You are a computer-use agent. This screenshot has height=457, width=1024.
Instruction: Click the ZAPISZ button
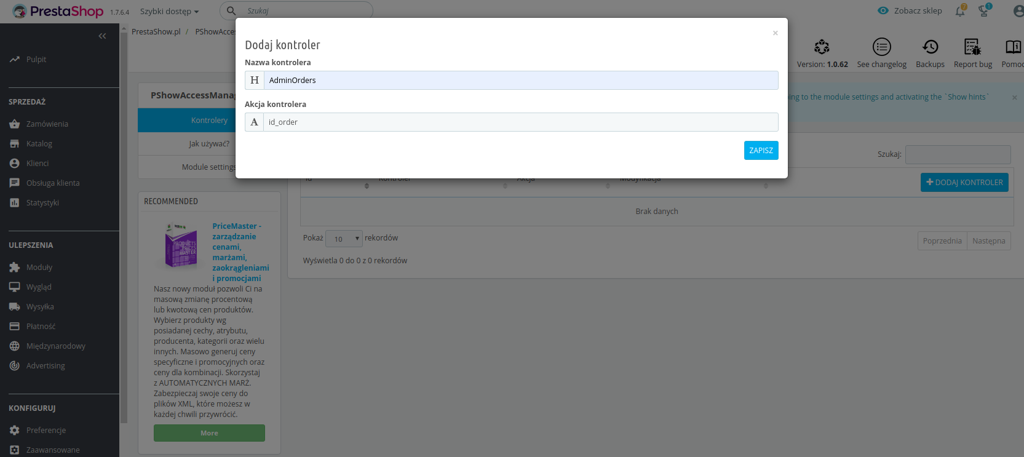pos(761,150)
